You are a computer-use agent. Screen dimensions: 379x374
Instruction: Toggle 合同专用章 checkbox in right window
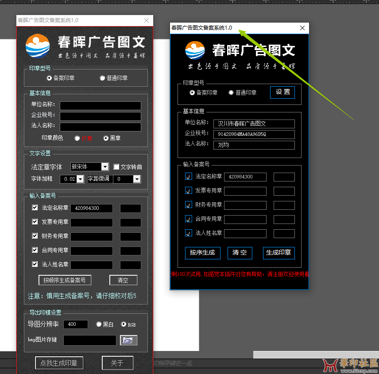(189, 219)
